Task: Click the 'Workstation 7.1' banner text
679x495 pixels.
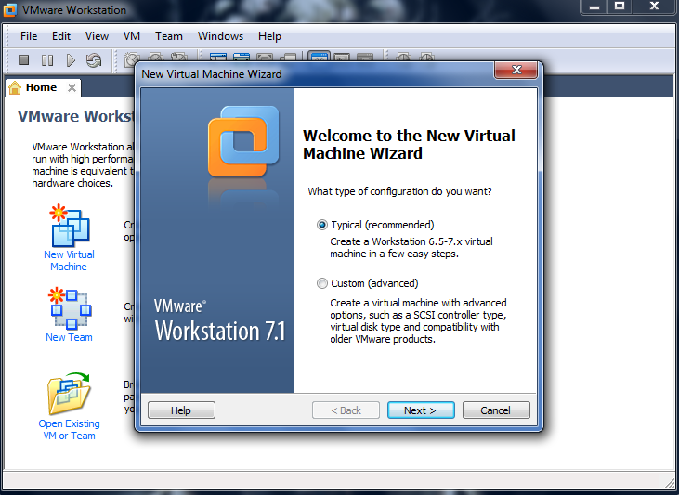Action: click(220, 331)
